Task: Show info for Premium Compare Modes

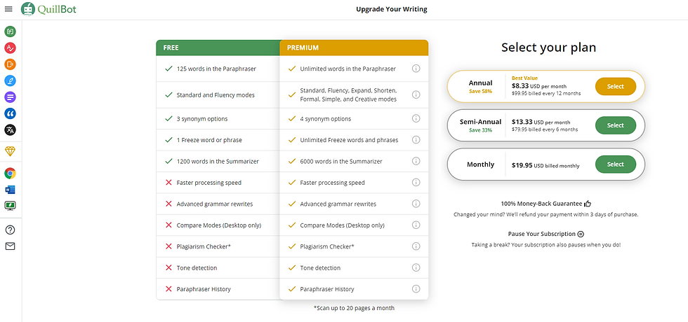Action: pyautogui.click(x=416, y=225)
